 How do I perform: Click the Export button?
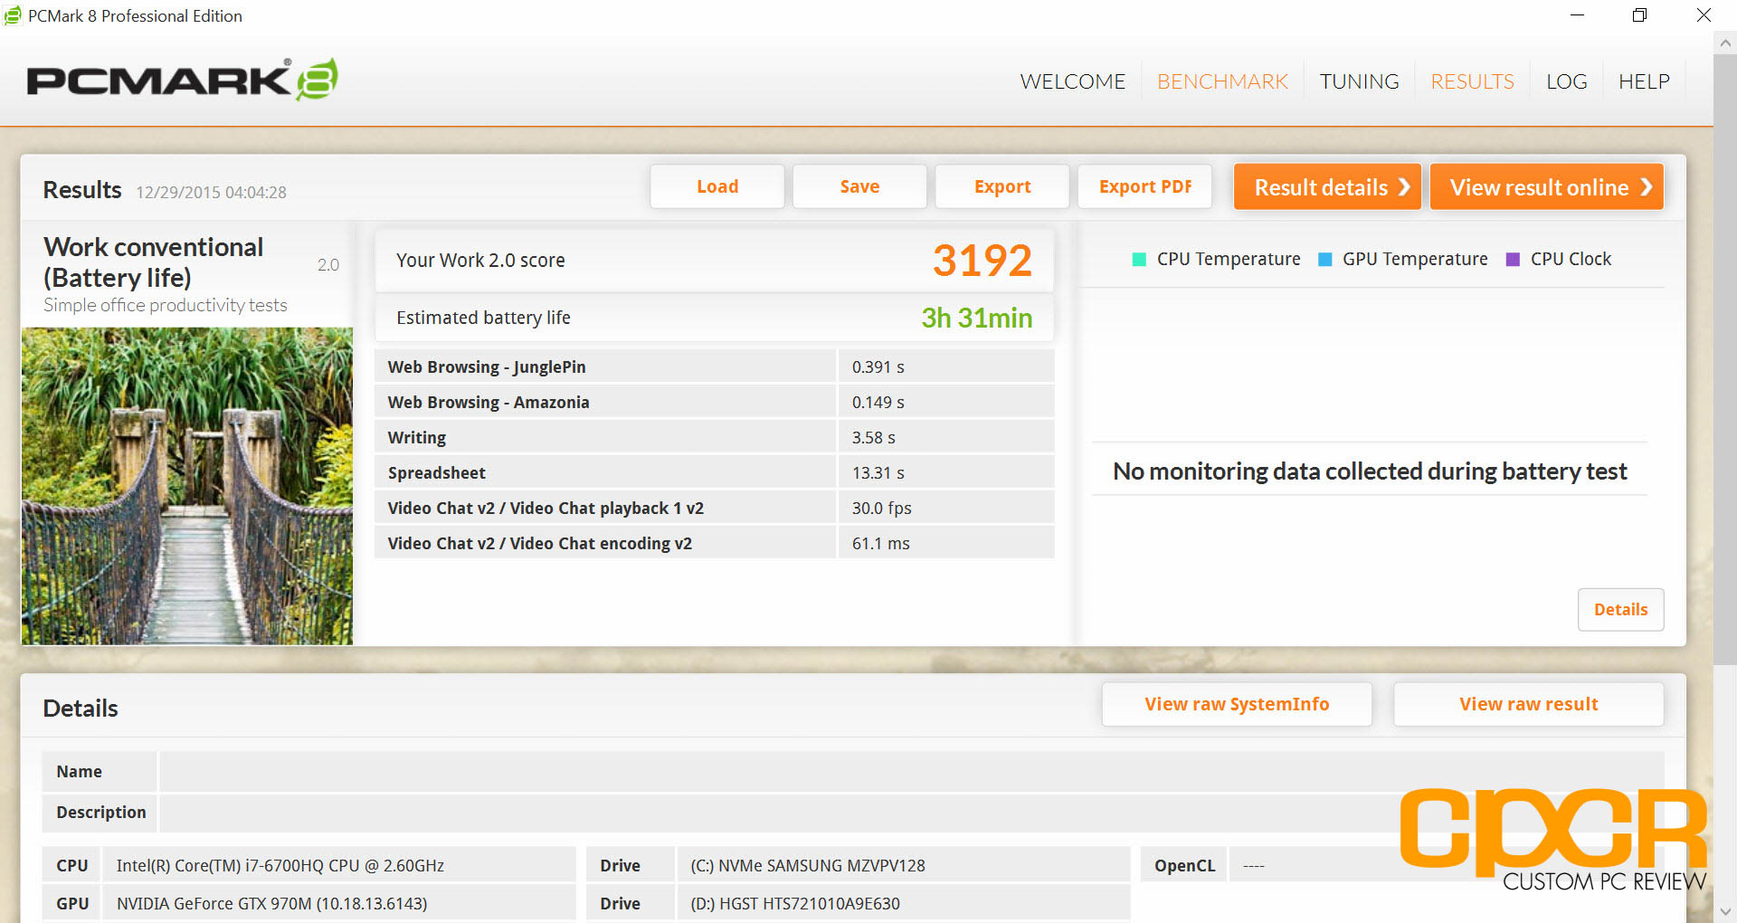click(x=1002, y=186)
